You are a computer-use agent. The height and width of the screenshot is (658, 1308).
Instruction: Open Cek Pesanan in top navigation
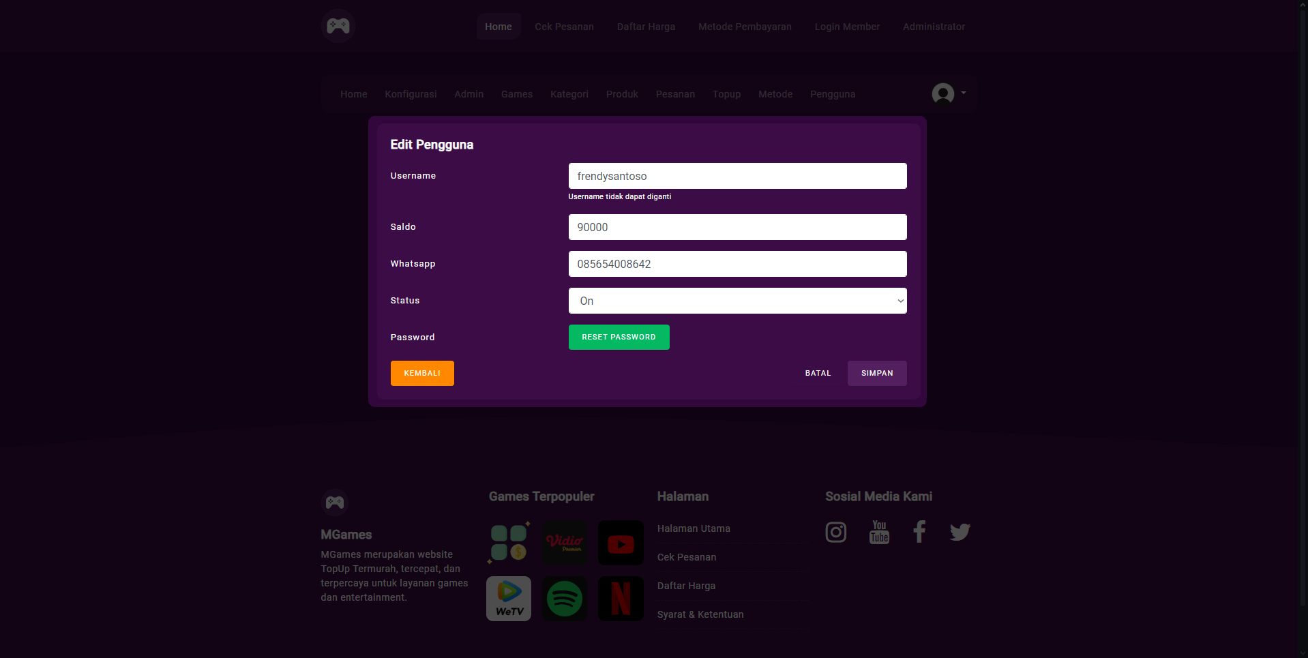click(564, 27)
